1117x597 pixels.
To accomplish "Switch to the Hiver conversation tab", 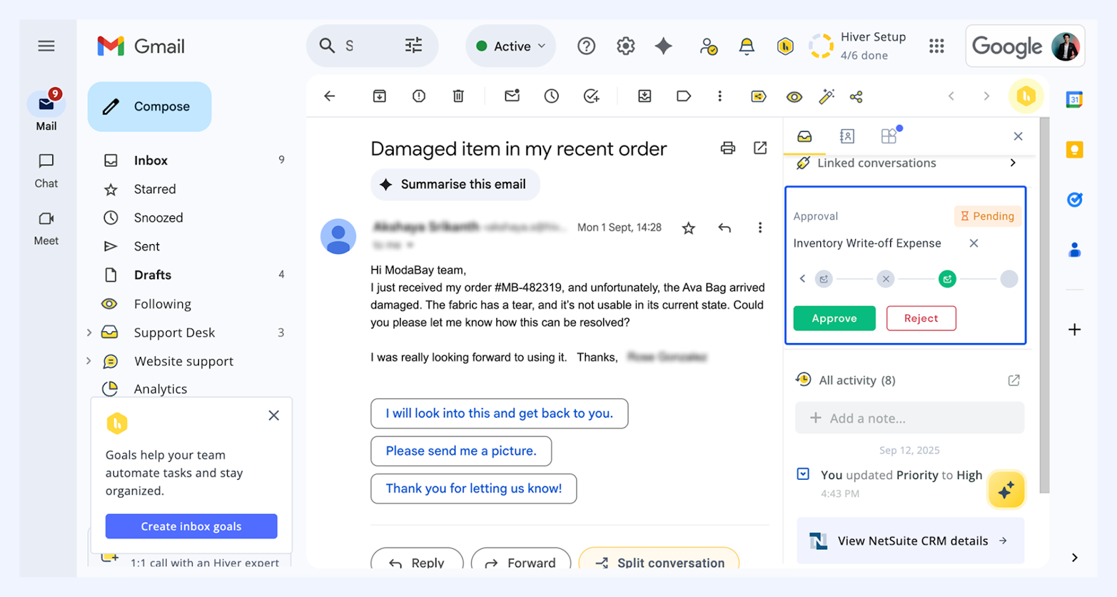I will (805, 136).
